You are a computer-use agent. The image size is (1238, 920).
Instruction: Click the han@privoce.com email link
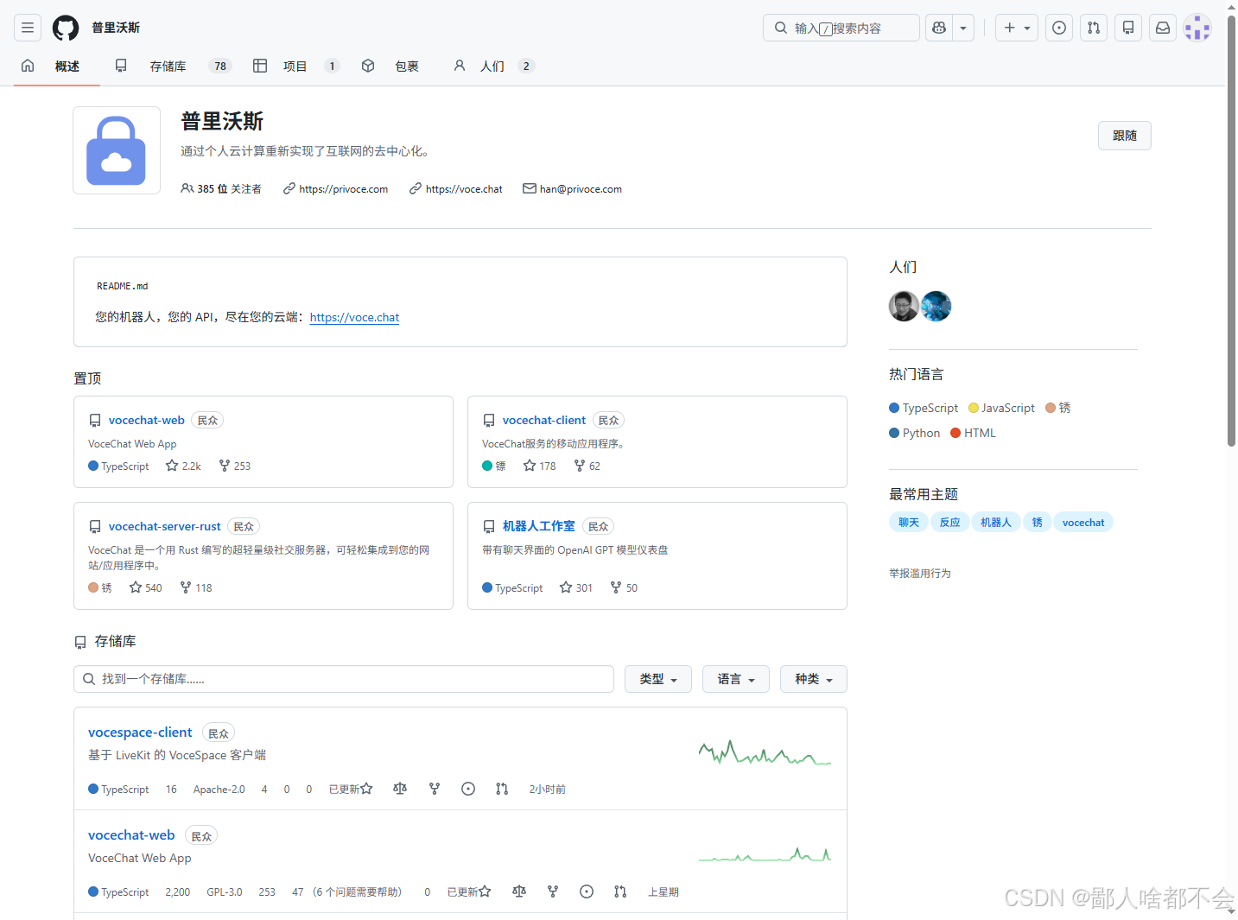click(581, 188)
